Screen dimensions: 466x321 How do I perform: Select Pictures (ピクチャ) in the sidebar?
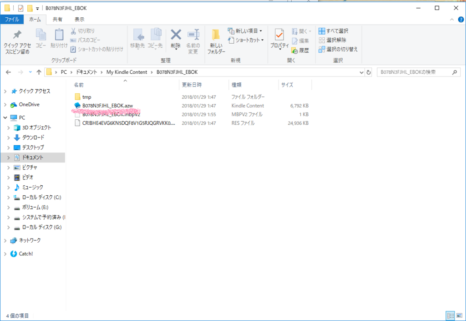pyautogui.click(x=30, y=168)
